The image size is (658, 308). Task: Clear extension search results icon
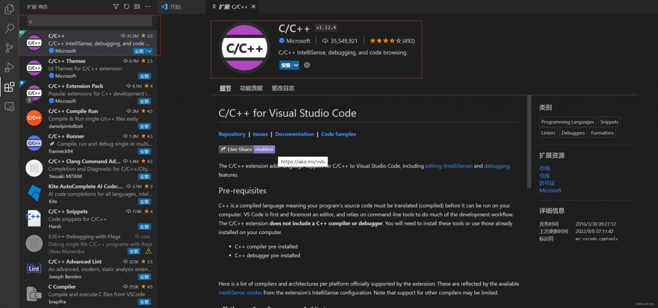137,7
